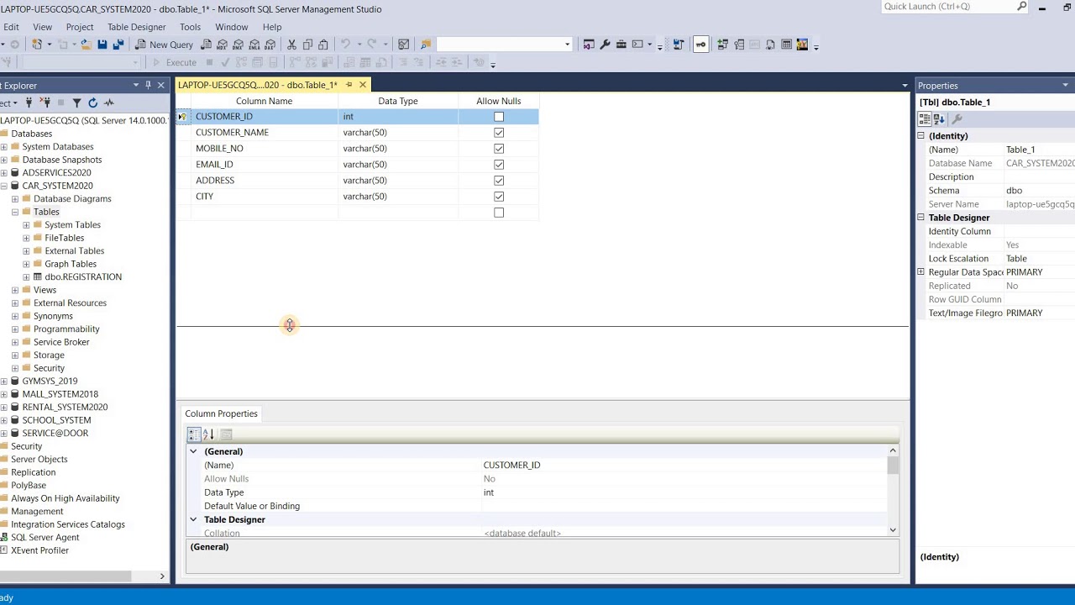Image resolution: width=1075 pixels, height=605 pixels.
Task: Uncheck Allow Nulls for EMAIL_ID
Action: click(499, 165)
